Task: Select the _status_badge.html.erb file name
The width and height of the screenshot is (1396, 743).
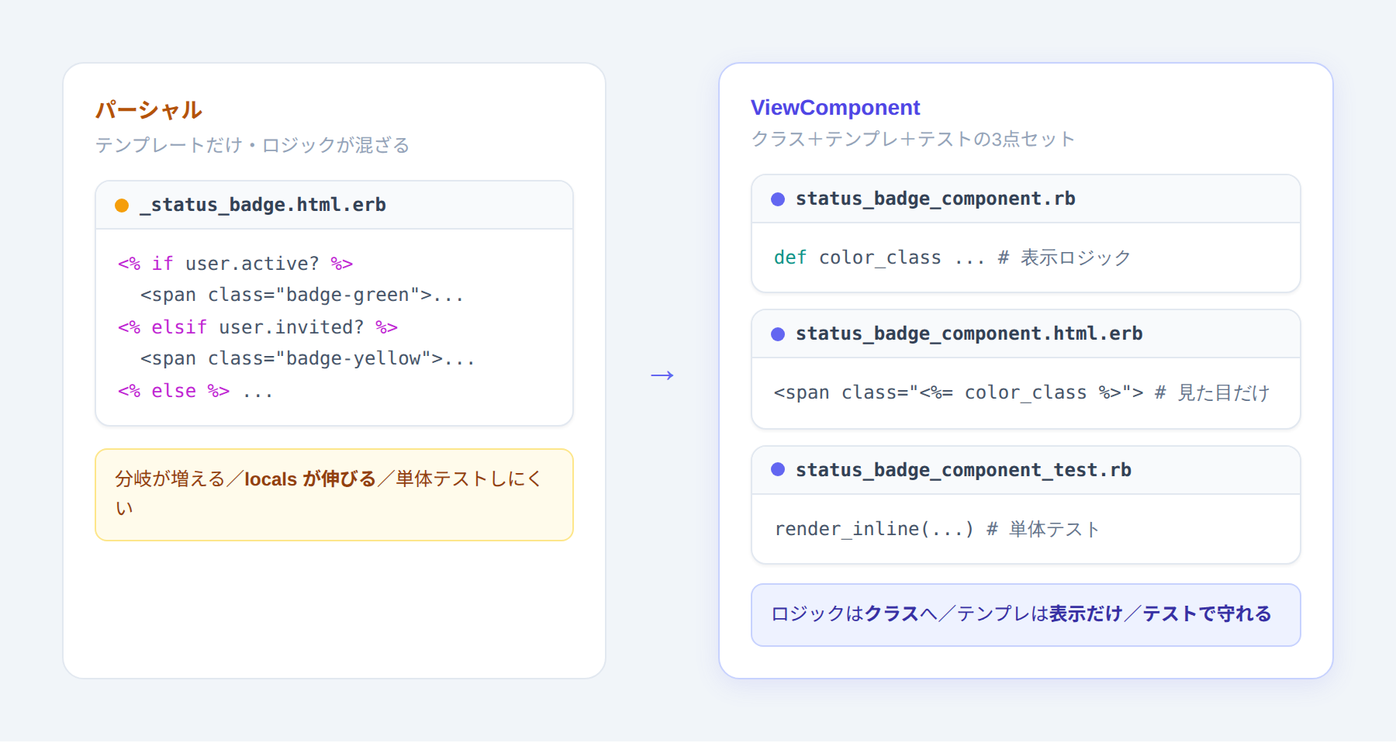Action: (x=262, y=205)
